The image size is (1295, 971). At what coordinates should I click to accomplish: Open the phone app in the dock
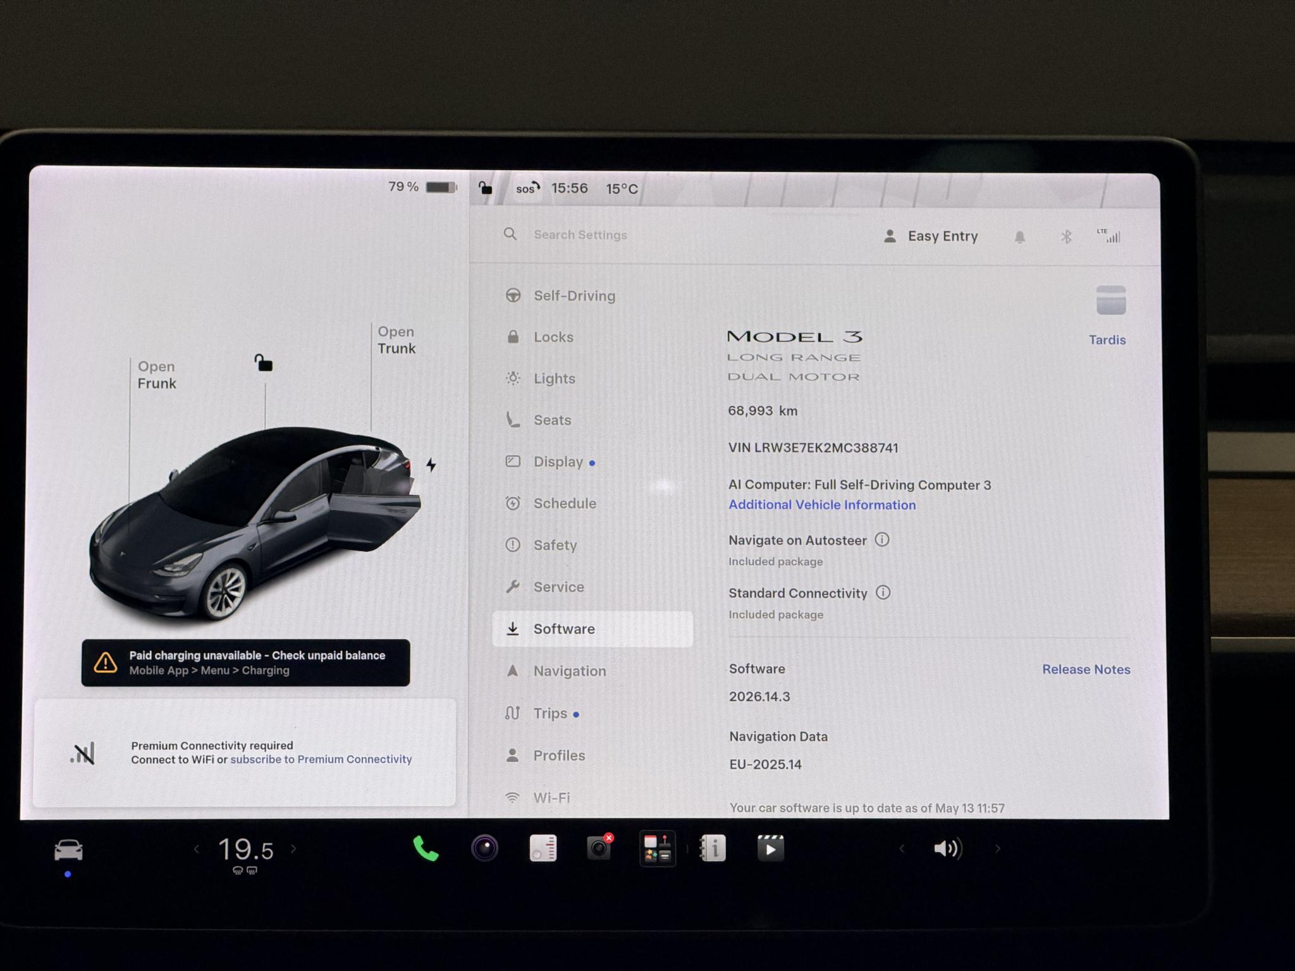[x=426, y=848]
